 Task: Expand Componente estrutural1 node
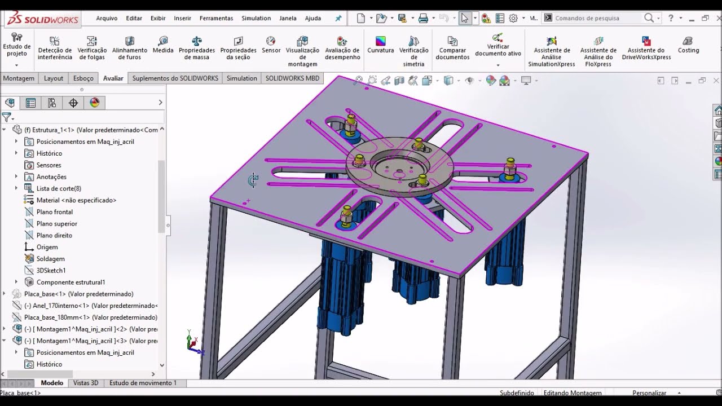point(16,282)
